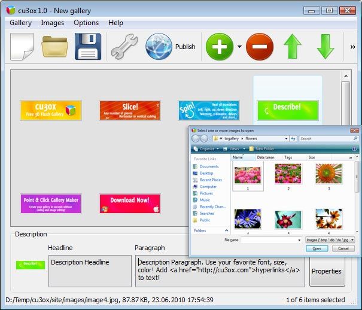
Task: Click the gallery scrollbar up arrow
Action: [346, 76]
